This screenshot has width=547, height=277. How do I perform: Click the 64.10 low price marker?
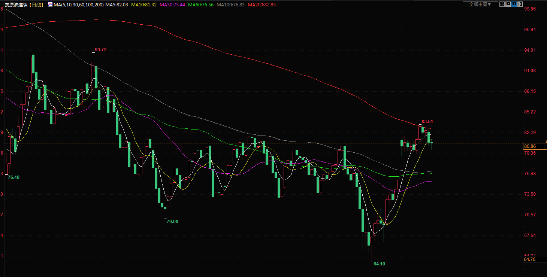click(x=379, y=264)
